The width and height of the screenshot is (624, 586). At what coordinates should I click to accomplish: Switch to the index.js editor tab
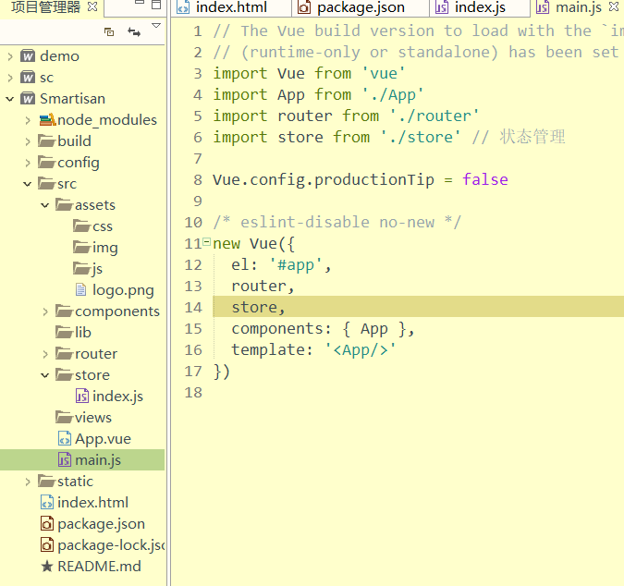(480, 7)
